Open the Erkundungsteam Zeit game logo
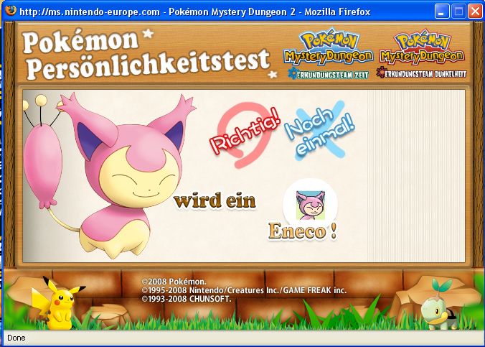This screenshot has height=347, width=485. pos(328,54)
